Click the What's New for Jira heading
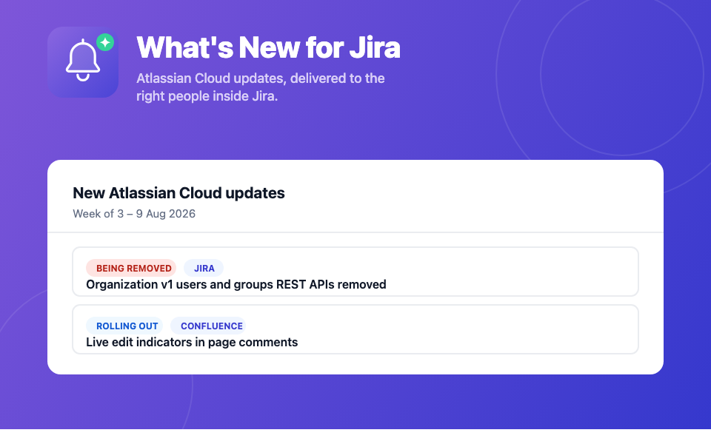The image size is (711, 444). click(268, 47)
